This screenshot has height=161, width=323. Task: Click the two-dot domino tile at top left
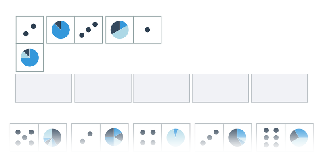(x=29, y=30)
